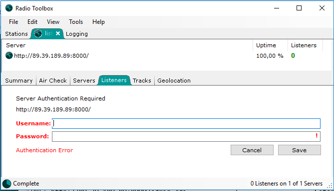The width and height of the screenshot is (334, 191).
Task: Click the globe icon on the list tab
Action: pos(38,33)
